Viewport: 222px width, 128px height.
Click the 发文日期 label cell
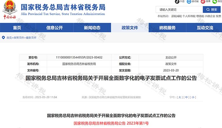[125, 70]
